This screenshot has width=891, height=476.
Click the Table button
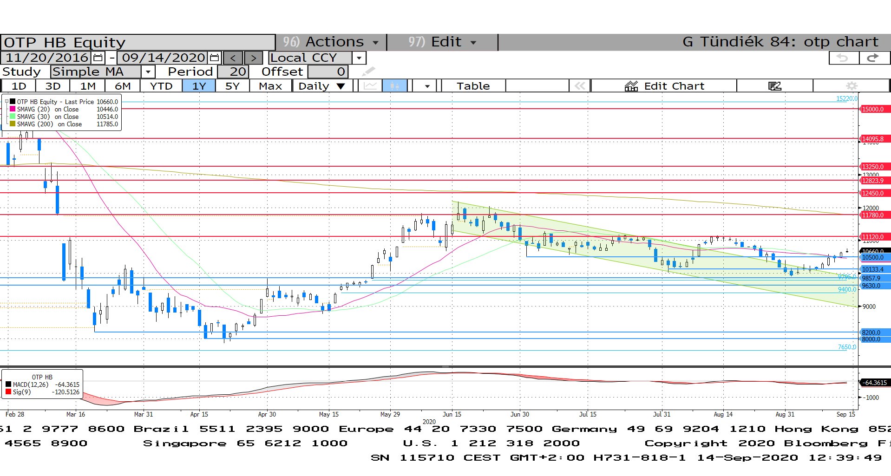(473, 86)
